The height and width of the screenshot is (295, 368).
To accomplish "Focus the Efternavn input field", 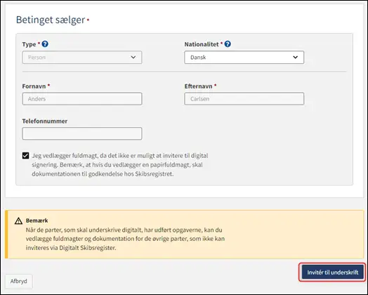I will point(244,99).
